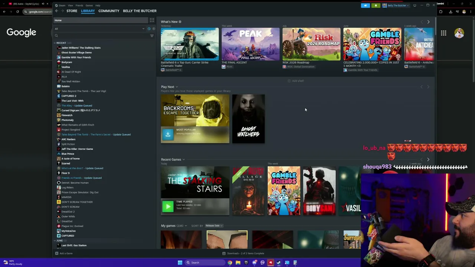Open the View menu
475x267 pixels.
click(x=71, y=6)
